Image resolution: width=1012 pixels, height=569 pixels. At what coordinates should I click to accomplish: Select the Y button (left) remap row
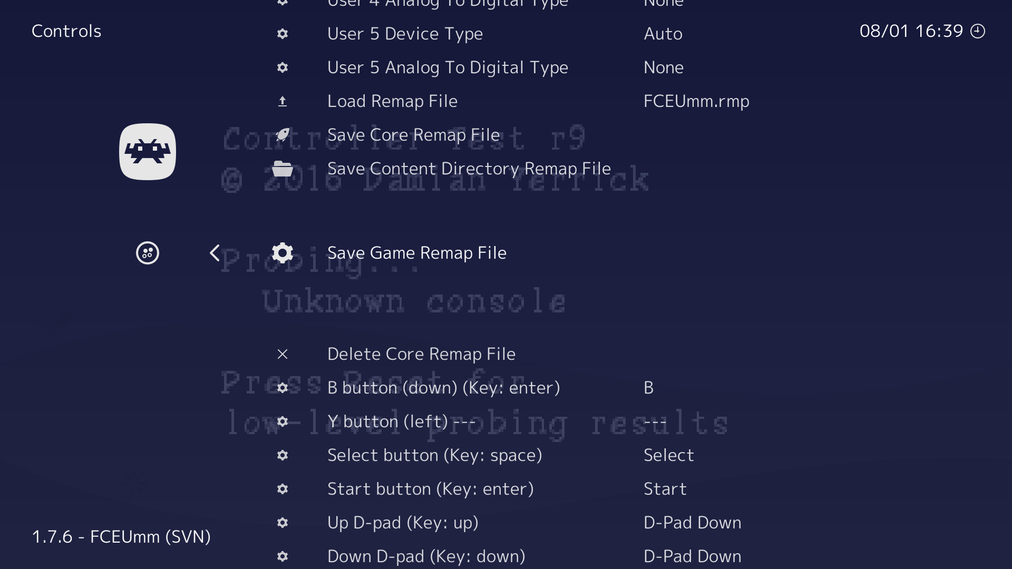pyautogui.click(x=401, y=421)
